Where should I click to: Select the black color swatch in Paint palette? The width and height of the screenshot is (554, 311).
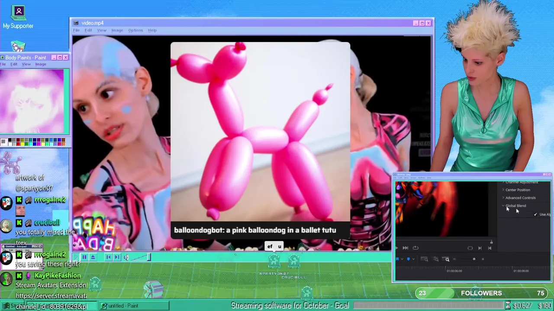tap(10, 140)
